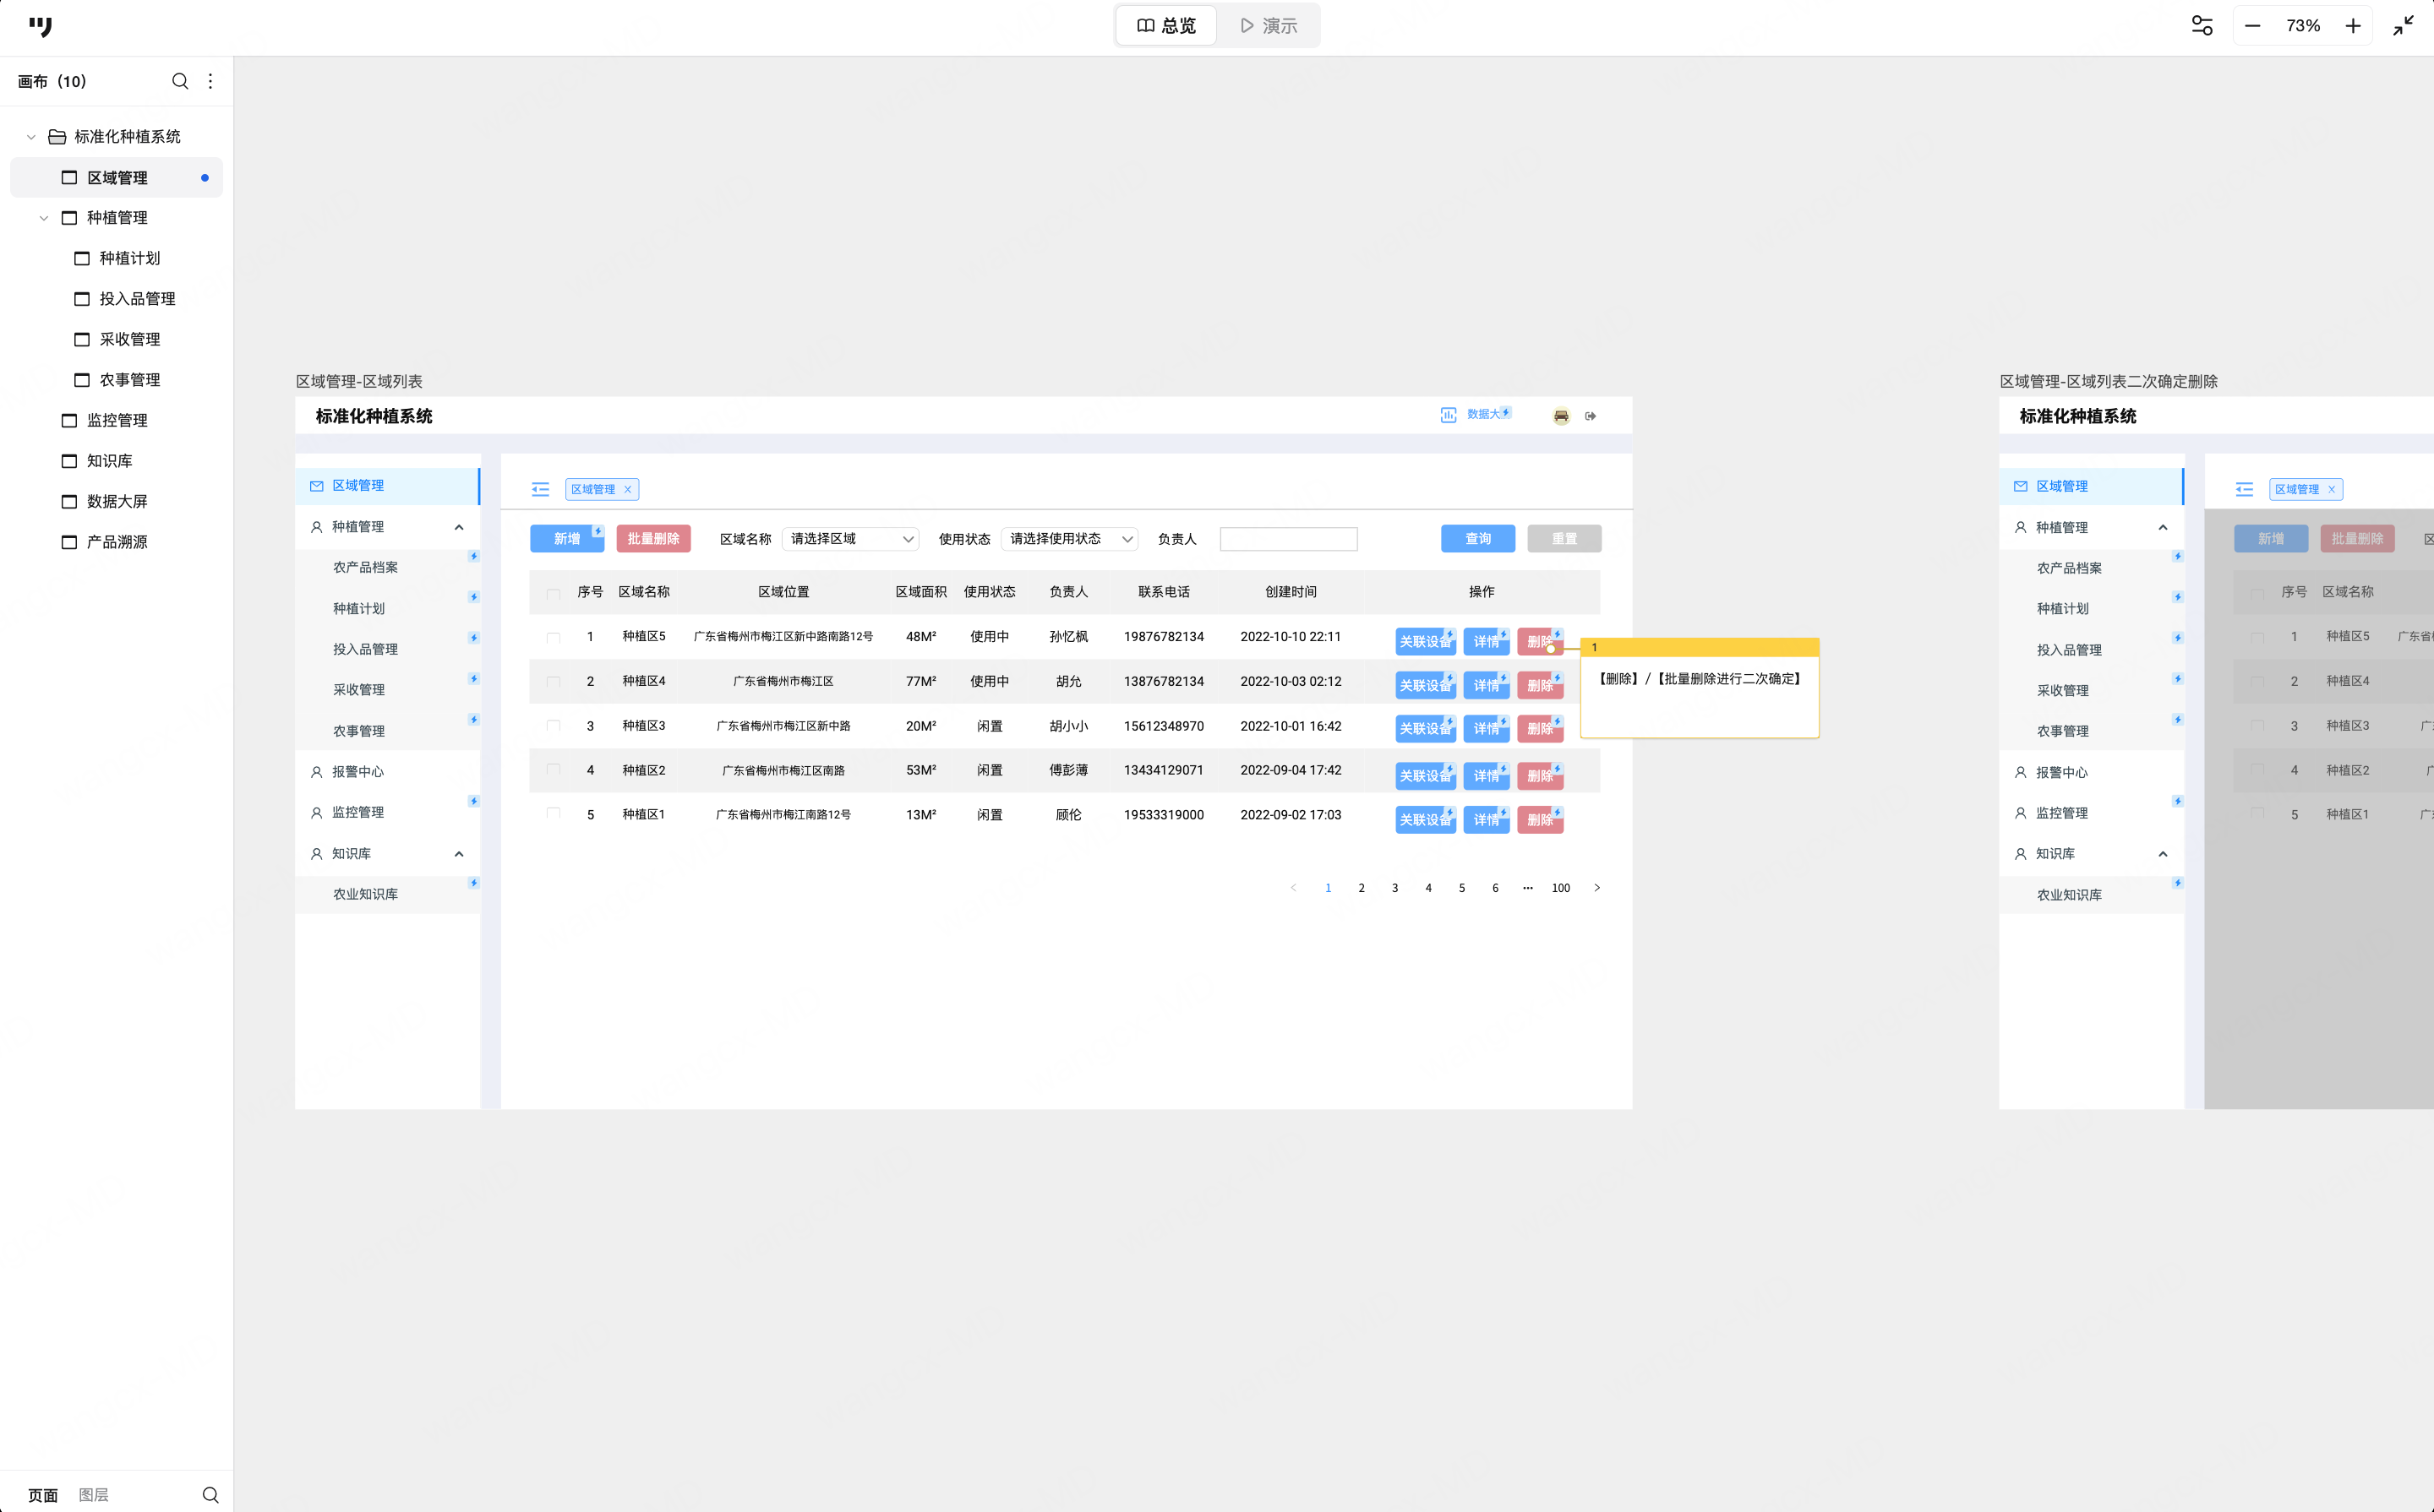Image resolution: width=2434 pixels, height=1512 pixels.
Task: Zoom out using the minus icon
Action: coord(2252,26)
